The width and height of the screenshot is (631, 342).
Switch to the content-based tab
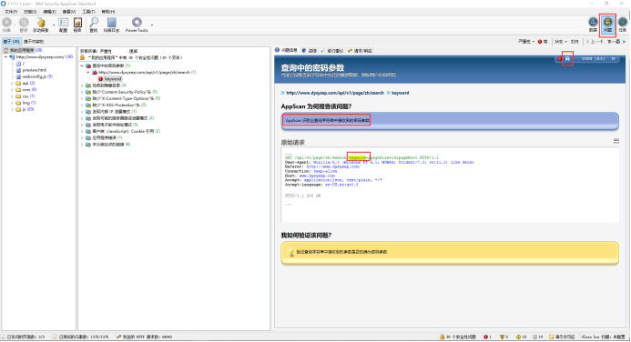tap(34, 42)
